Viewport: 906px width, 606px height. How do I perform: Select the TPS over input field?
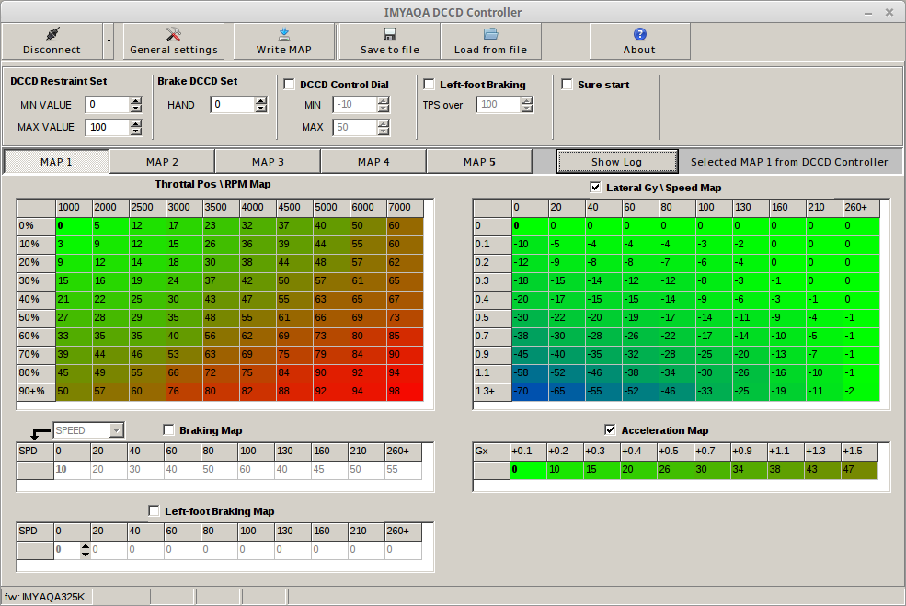click(x=498, y=105)
